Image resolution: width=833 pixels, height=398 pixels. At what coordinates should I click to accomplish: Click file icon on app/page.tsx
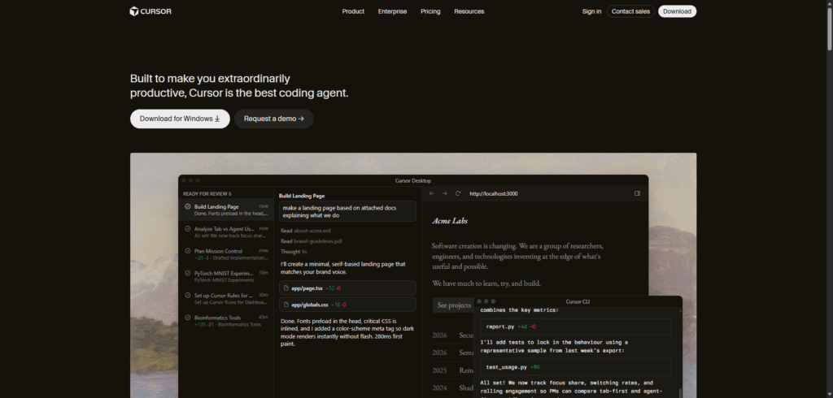pos(286,288)
